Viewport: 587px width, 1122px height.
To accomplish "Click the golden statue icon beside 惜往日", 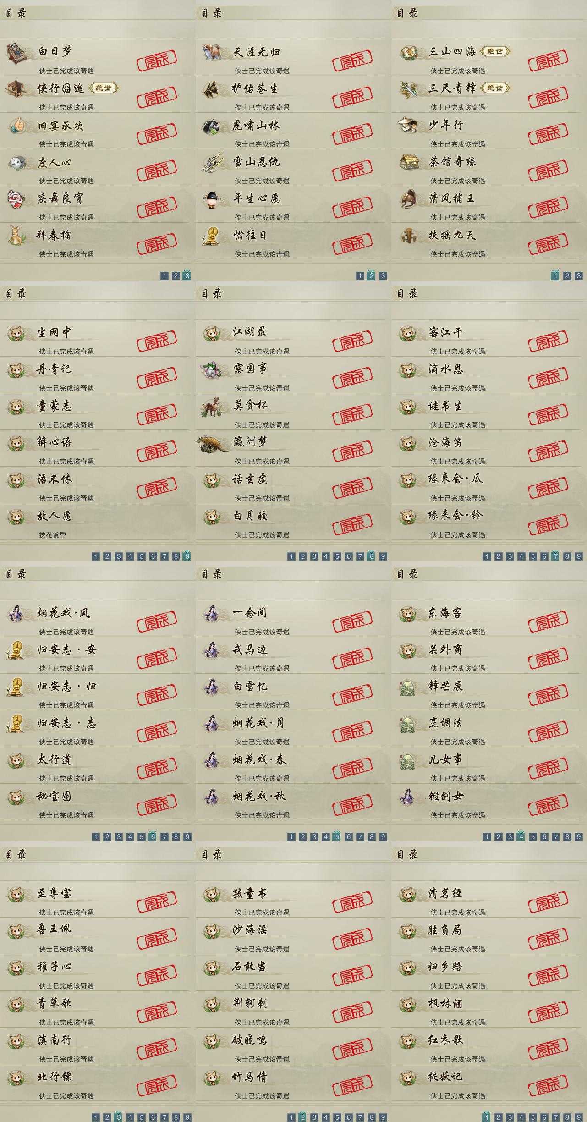I will click(211, 236).
